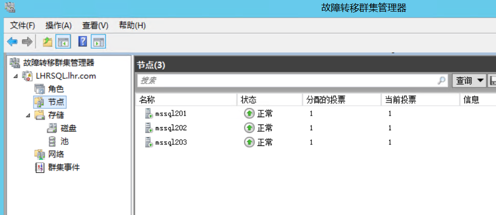
Task: Click the magnifier icon in search box
Action: click(x=441, y=81)
